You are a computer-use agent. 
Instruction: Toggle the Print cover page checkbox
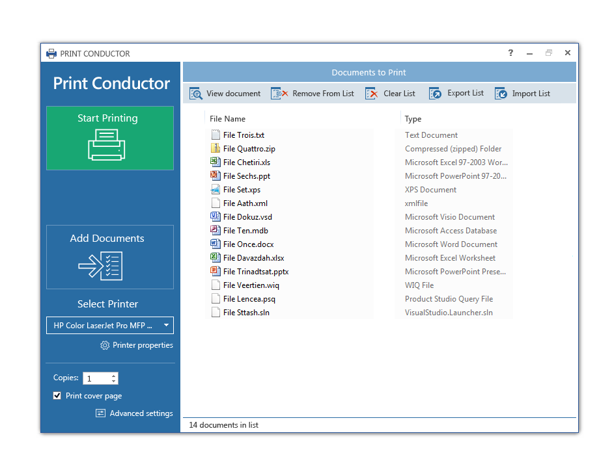point(57,396)
